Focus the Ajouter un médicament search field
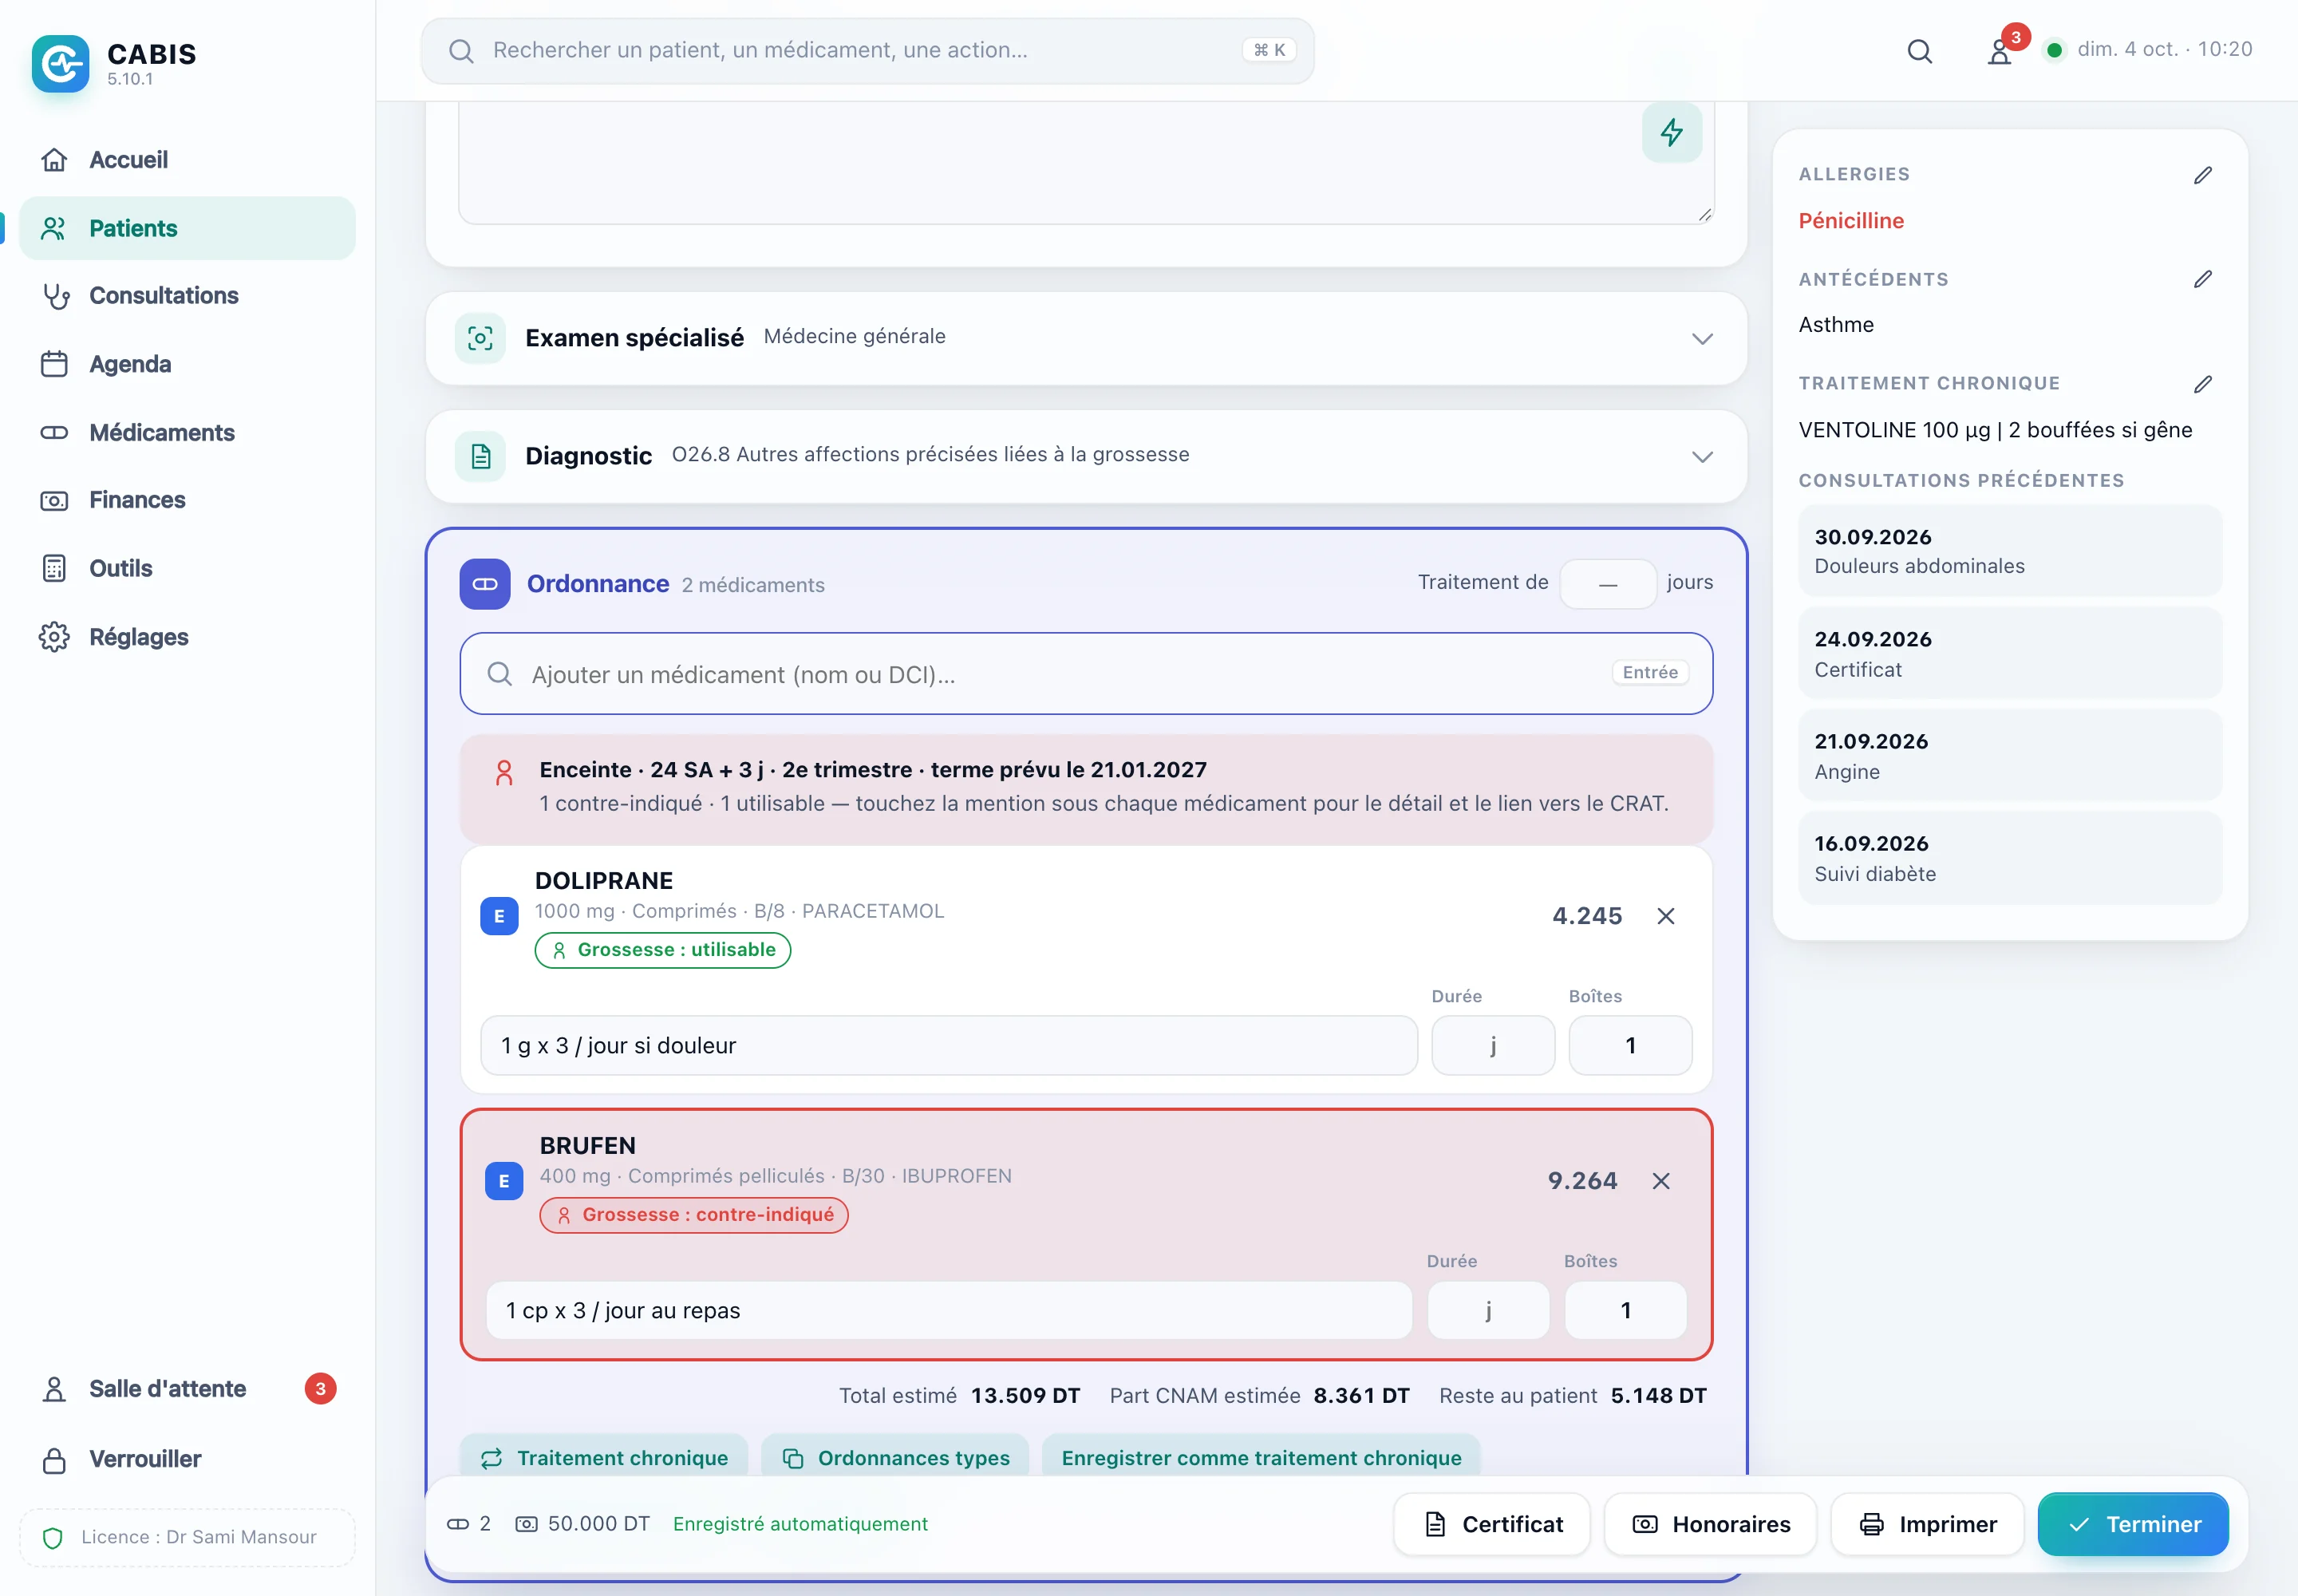The width and height of the screenshot is (2298, 1596). (x=1086, y=674)
